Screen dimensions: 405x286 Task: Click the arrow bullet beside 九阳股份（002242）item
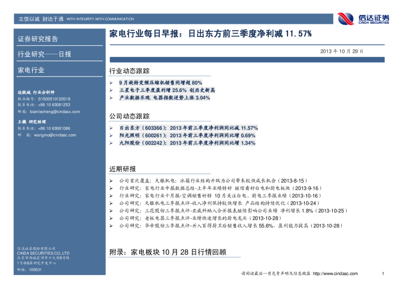pyautogui.click(x=112, y=143)
